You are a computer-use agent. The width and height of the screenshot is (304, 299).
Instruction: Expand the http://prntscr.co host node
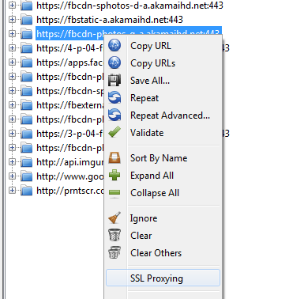[12, 191]
